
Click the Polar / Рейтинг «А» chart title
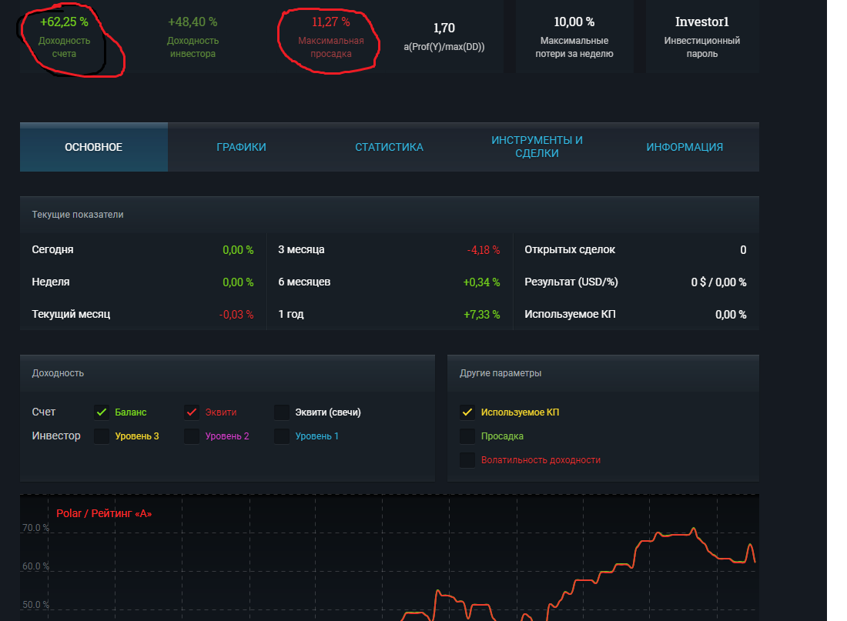(x=104, y=513)
